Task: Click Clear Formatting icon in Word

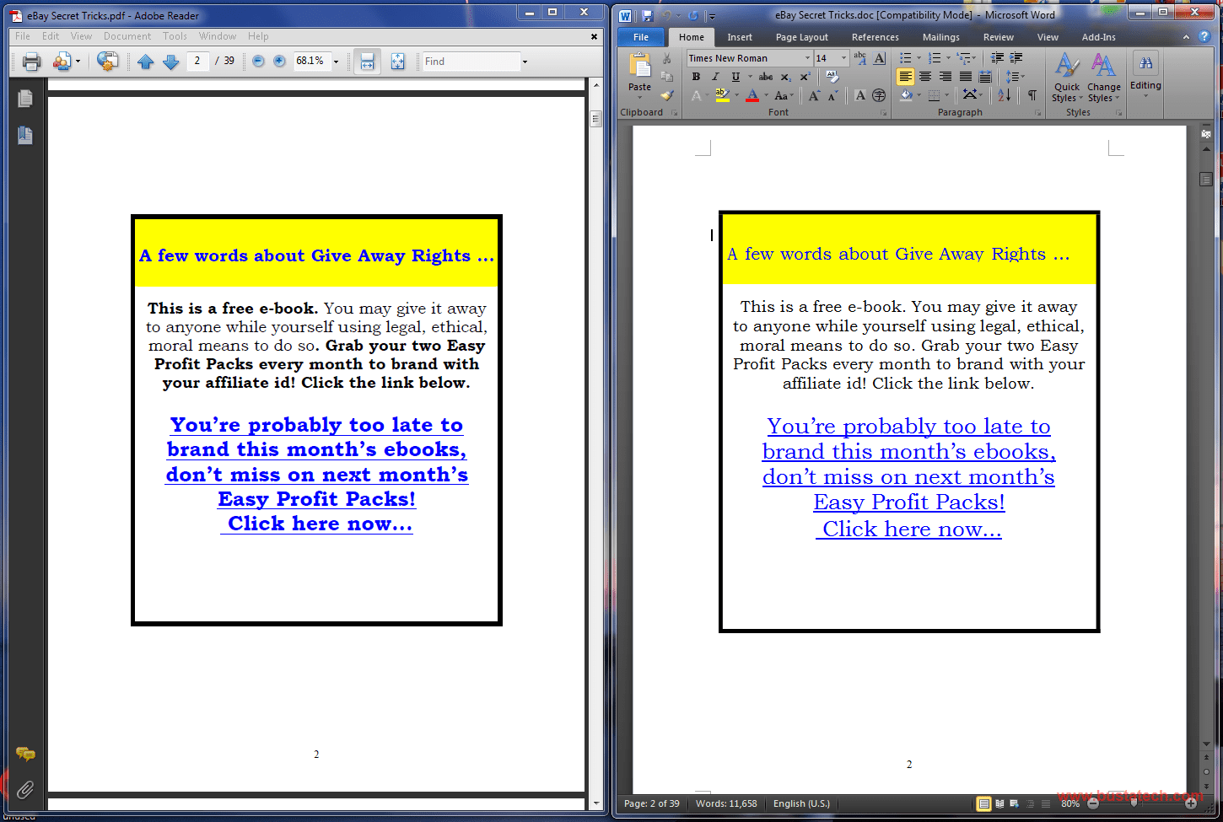Action: tap(832, 77)
